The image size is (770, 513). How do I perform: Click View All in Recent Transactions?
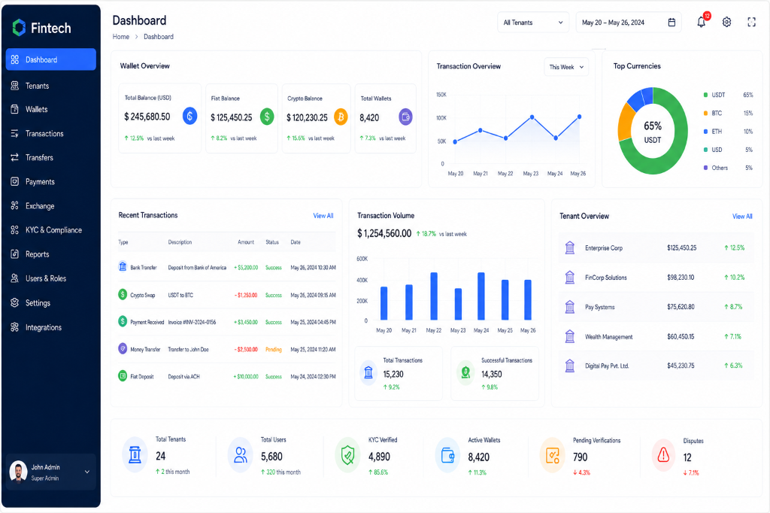tap(323, 216)
